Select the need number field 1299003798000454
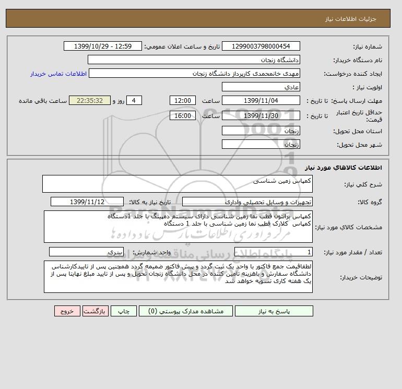 (261, 46)
